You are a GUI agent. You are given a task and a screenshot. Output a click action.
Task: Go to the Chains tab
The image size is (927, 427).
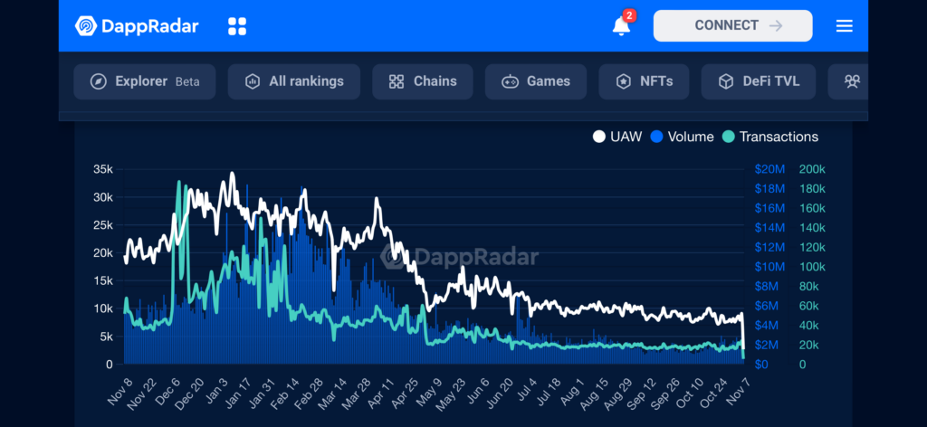pyautogui.click(x=422, y=81)
